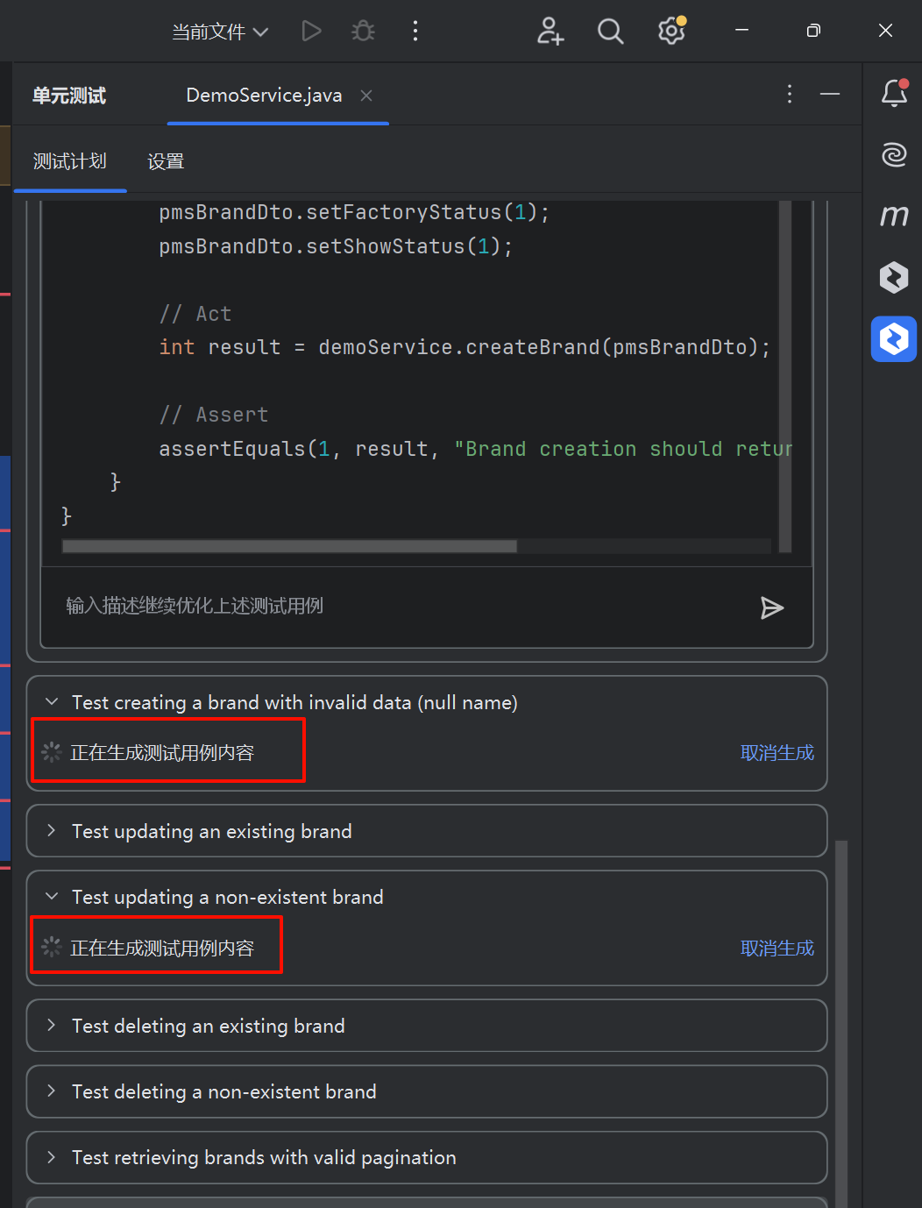922x1208 pixels.
Task: Expand 'Test deleting a non-existent brand'
Action: pos(52,1091)
